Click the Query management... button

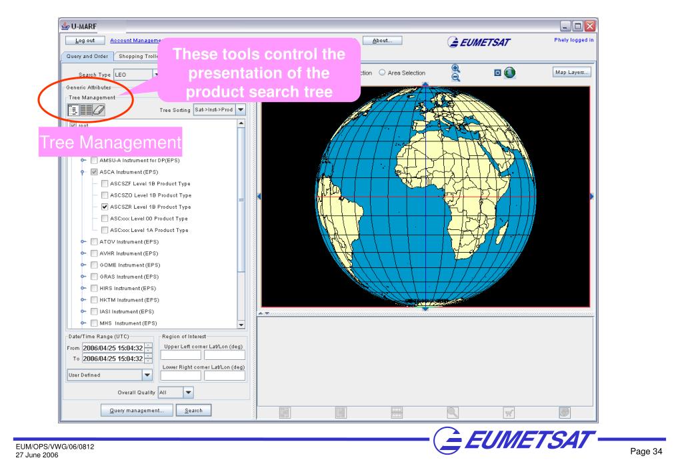137,410
